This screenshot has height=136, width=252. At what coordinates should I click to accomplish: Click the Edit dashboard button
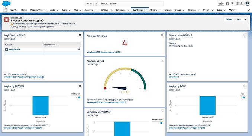click(239, 20)
